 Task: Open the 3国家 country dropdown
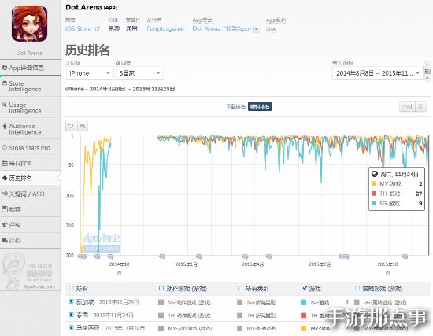coord(139,73)
